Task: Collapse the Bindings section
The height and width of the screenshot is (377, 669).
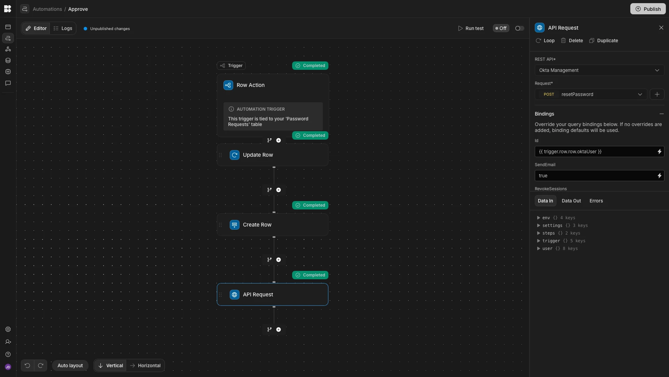Action: pos(661,114)
